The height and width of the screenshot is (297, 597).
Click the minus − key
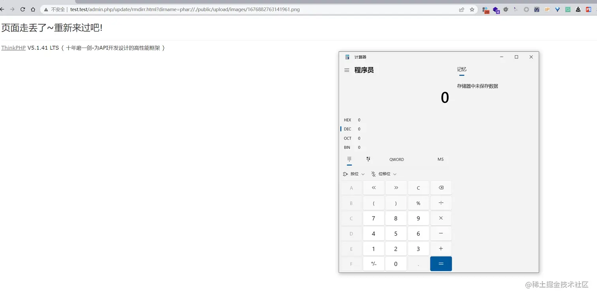click(441, 233)
